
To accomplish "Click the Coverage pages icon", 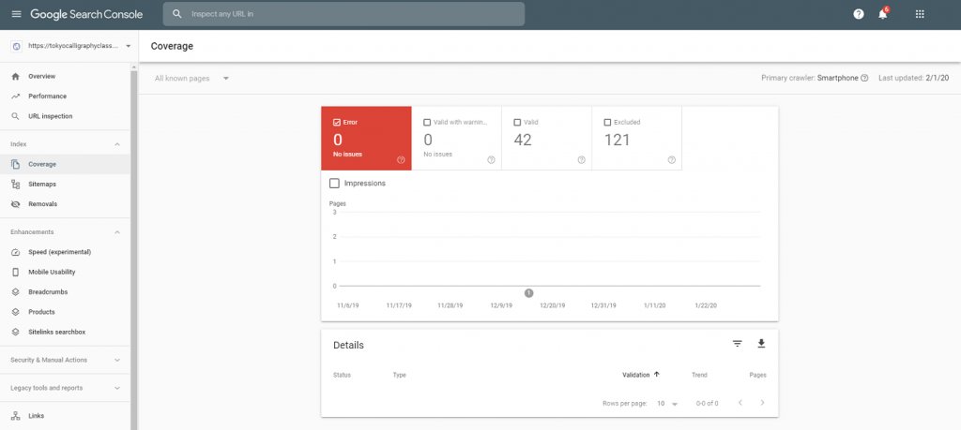I will click(16, 165).
